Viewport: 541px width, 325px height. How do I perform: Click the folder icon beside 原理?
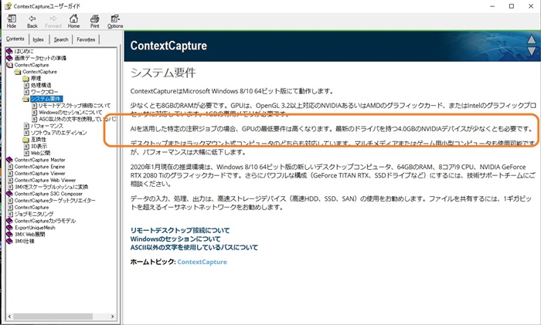26,78
